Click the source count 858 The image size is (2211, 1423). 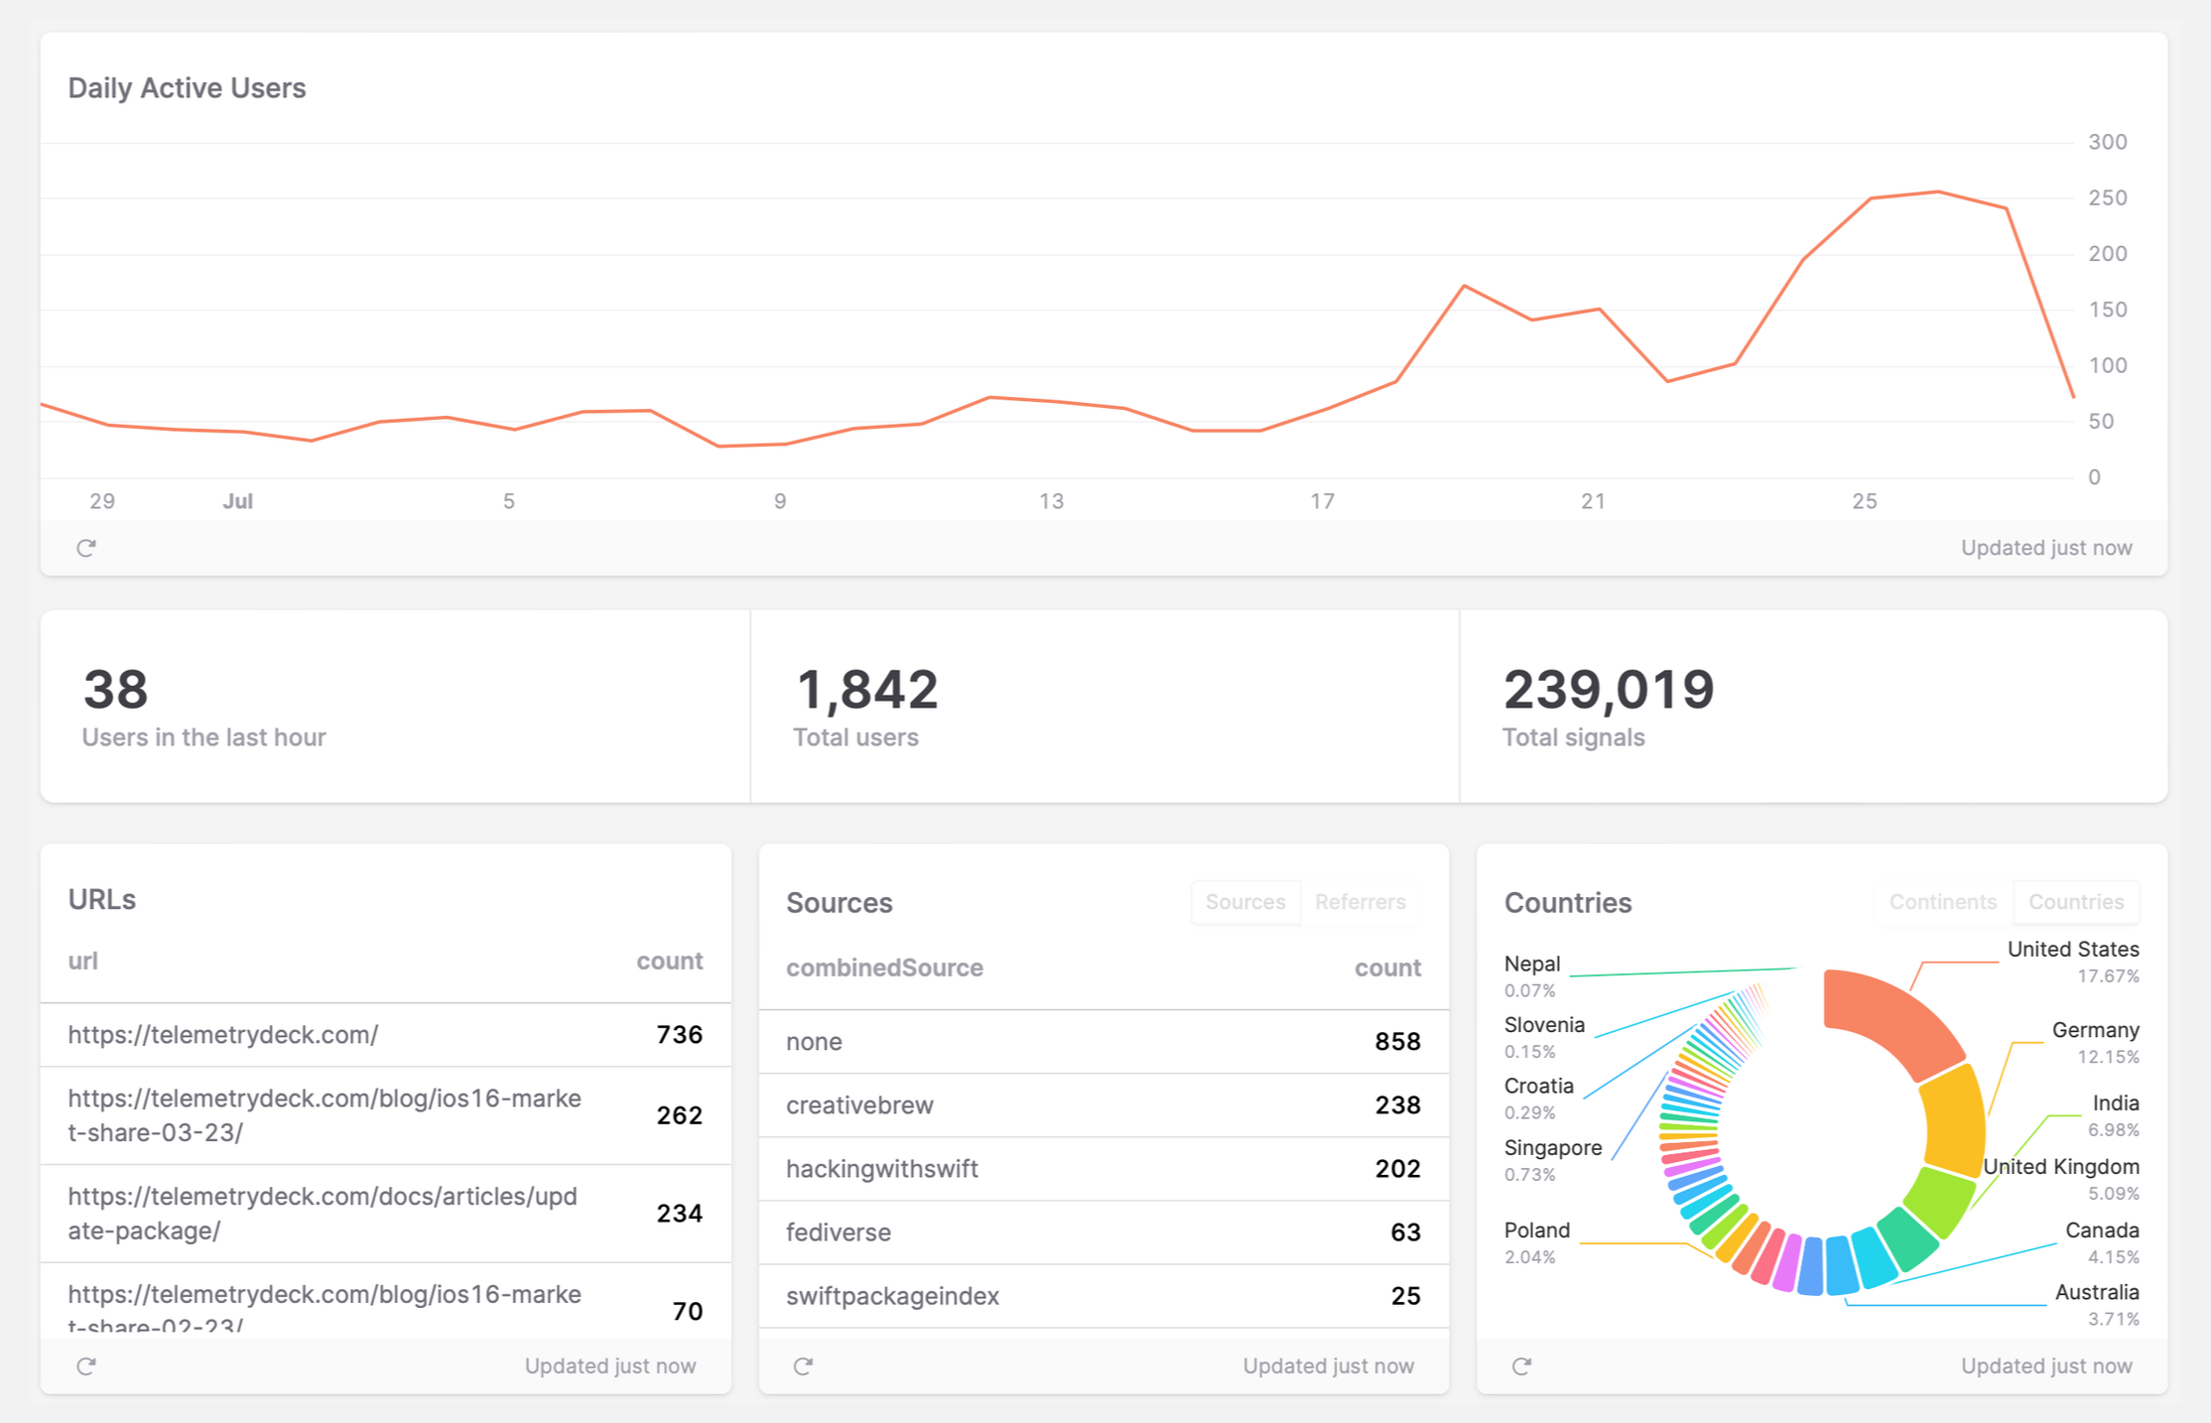pos(1397,1042)
